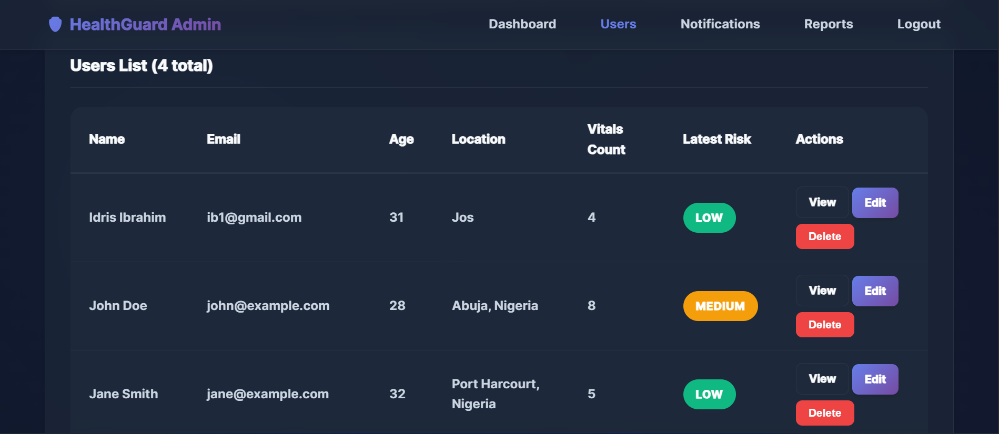Open the Reports nav item

coord(829,24)
